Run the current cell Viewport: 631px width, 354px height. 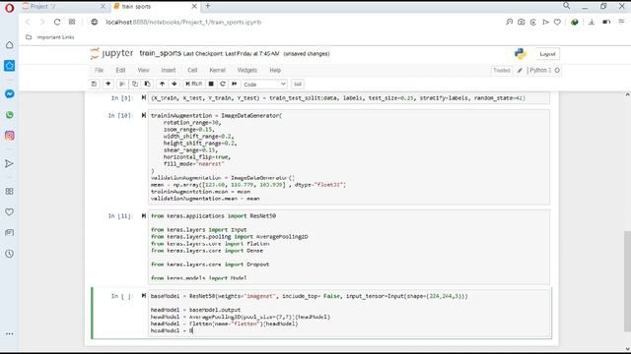(193, 84)
